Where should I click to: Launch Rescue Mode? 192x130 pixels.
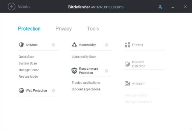(x=28, y=76)
